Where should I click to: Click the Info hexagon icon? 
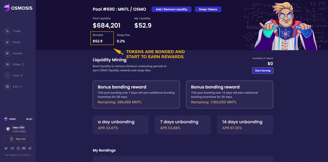pyautogui.click(x=7, y=87)
